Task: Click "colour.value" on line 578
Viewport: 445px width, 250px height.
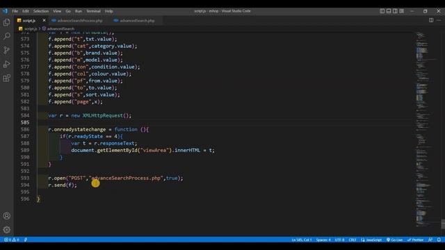Action: pos(108,74)
